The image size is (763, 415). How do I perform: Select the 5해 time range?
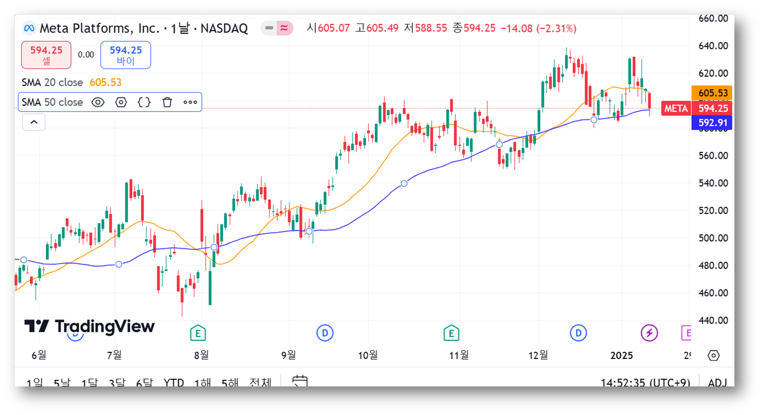pyautogui.click(x=230, y=382)
